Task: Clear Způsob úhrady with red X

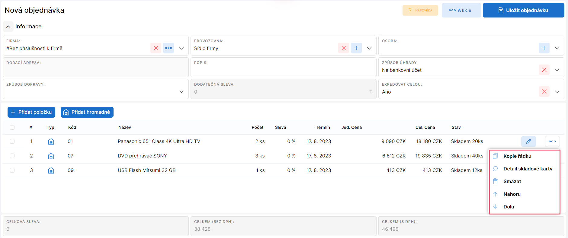Action: 544,70
